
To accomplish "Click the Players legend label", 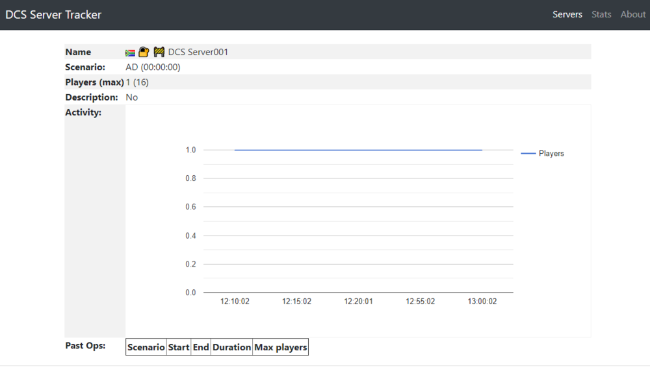I will pyautogui.click(x=551, y=154).
